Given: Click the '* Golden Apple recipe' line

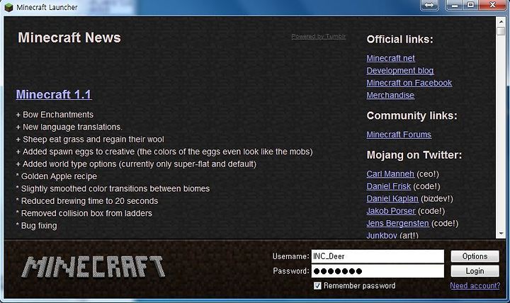Looking at the screenshot, I should click(57, 176).
